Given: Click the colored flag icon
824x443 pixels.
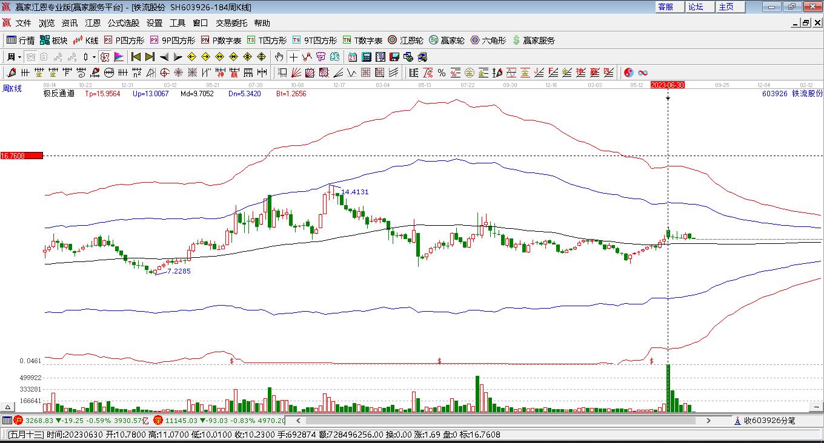Looking at the screenshot, I should click(119, 57).
